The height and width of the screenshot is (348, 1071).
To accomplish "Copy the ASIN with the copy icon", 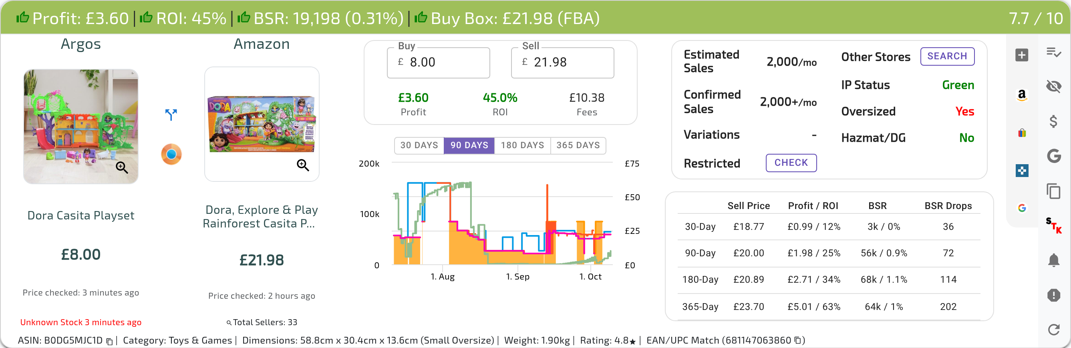I will point(109,341).
